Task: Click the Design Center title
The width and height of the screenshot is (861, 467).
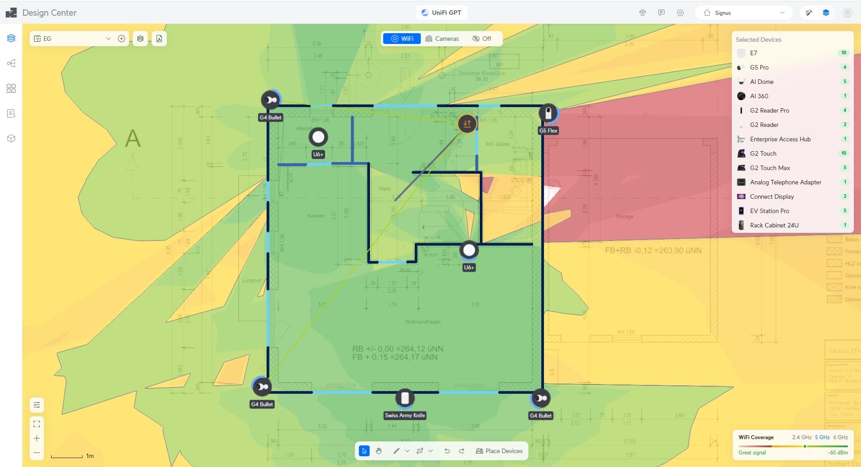Action: (x=49, y=13)
